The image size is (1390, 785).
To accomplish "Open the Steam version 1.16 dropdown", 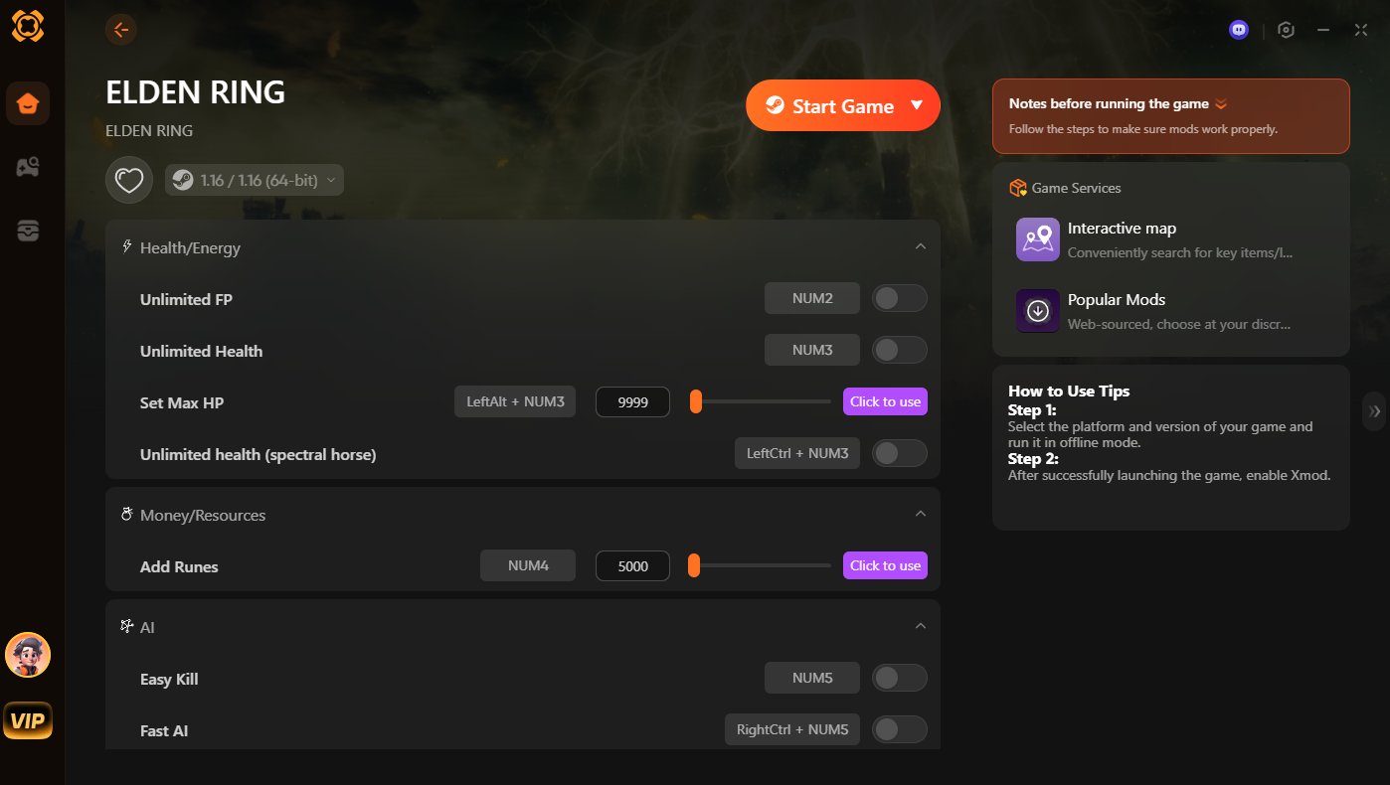I will (255, 180).
